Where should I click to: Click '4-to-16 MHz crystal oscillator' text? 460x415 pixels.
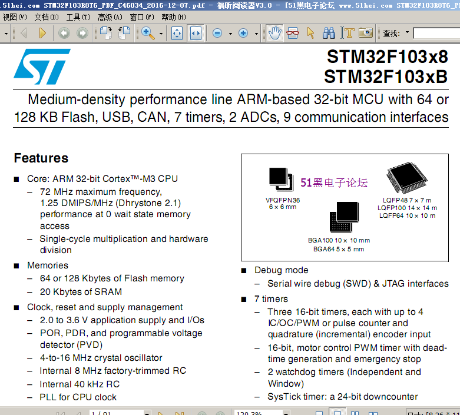(101, 357)
